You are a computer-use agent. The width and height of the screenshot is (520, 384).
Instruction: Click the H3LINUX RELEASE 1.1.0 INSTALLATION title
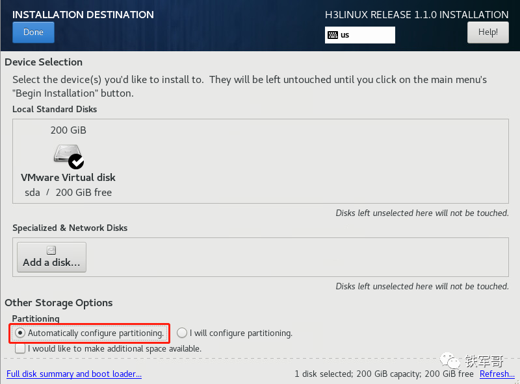pyautogui.click(x=417, y=14)
